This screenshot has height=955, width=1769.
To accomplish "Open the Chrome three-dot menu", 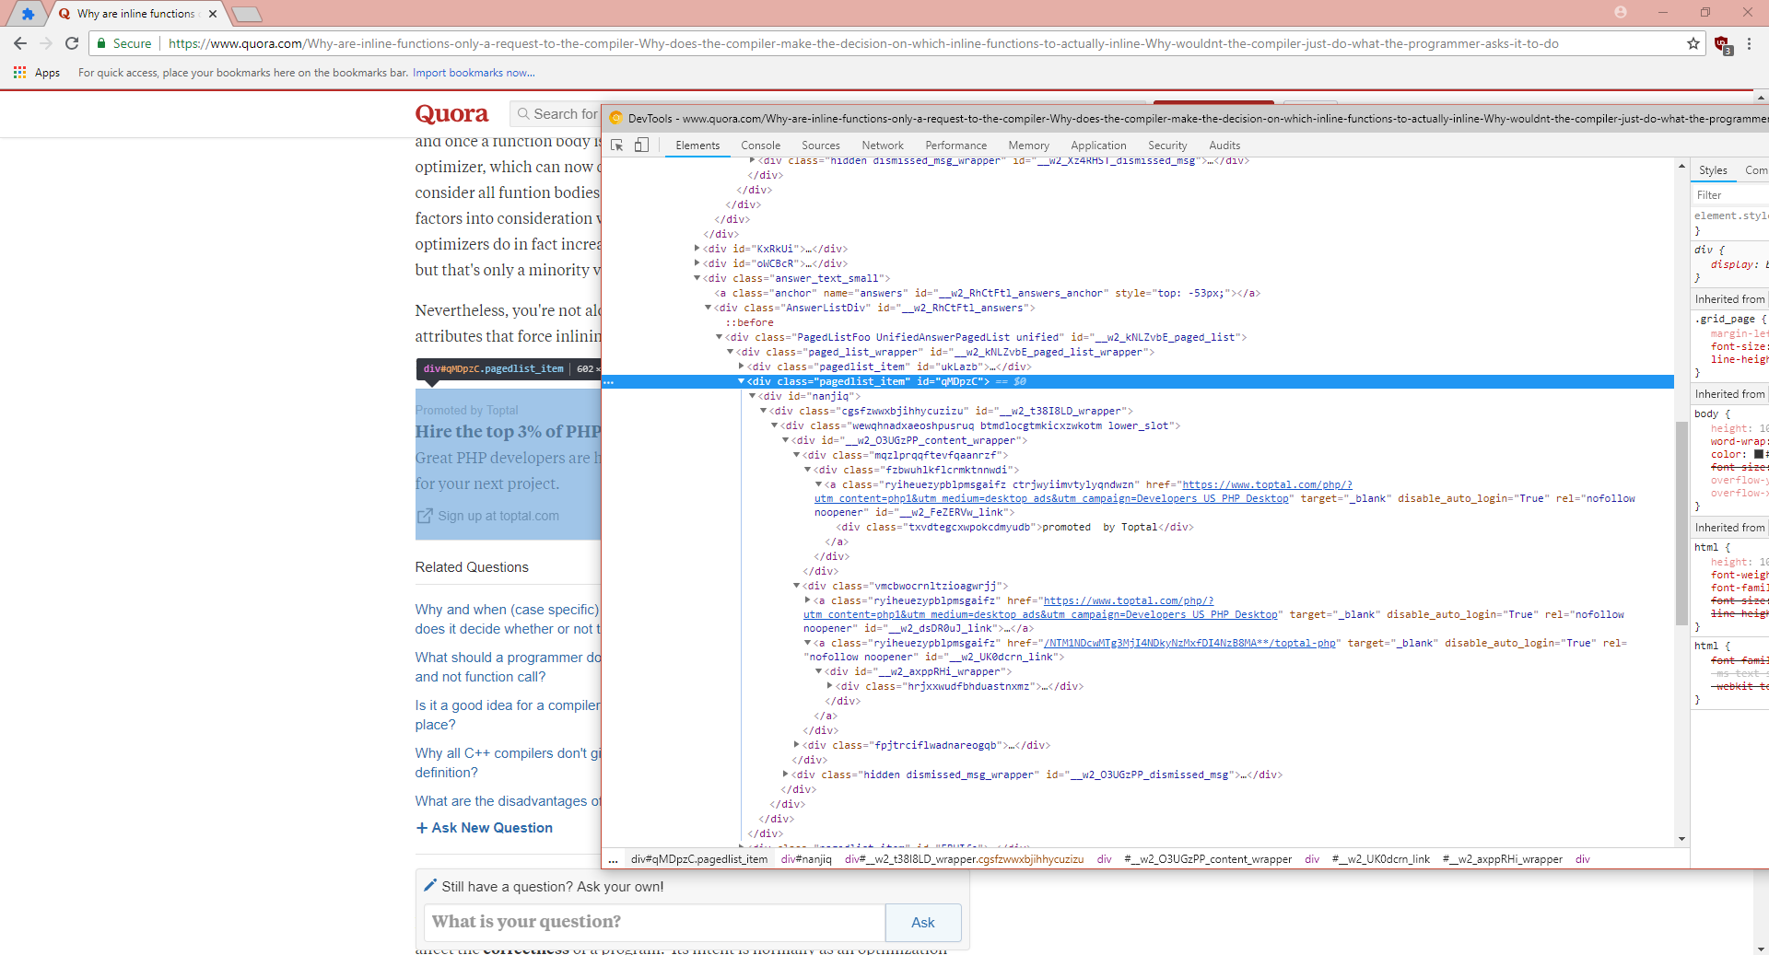I will click(x=1749, y=43).
